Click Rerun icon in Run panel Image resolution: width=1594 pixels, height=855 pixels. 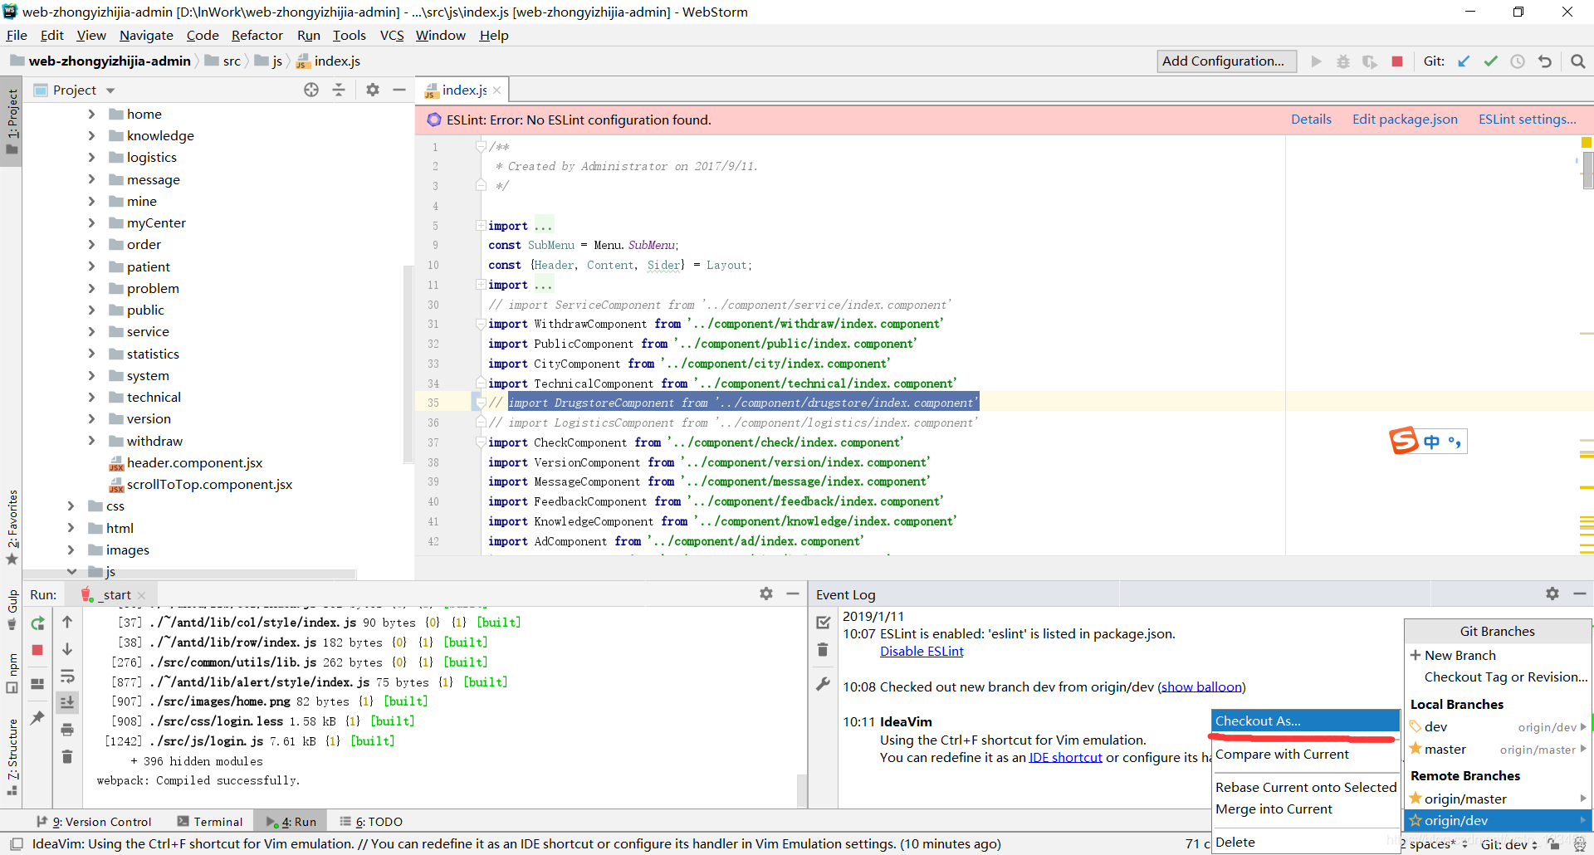[37, 623]
